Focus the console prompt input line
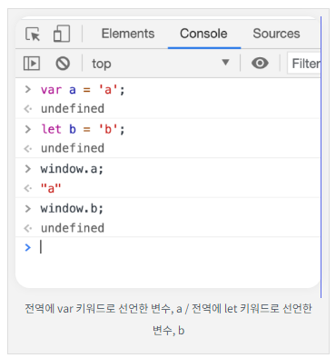 168,247
